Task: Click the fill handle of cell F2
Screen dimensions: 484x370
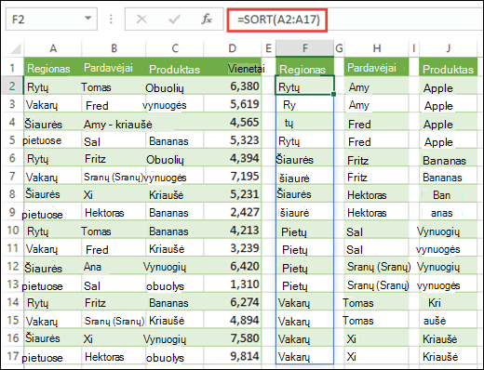Action: click(x=333, y=94)
